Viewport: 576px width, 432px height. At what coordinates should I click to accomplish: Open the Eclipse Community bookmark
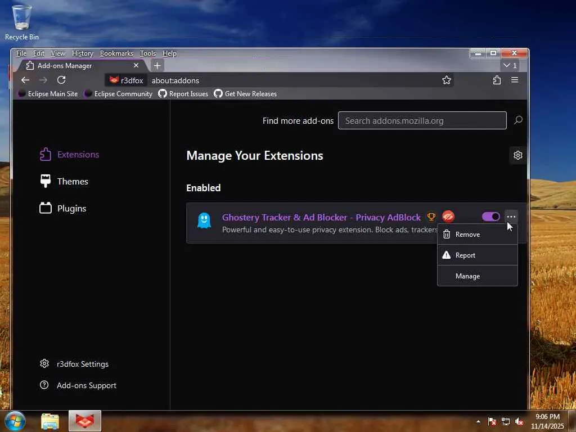[118, 94]
